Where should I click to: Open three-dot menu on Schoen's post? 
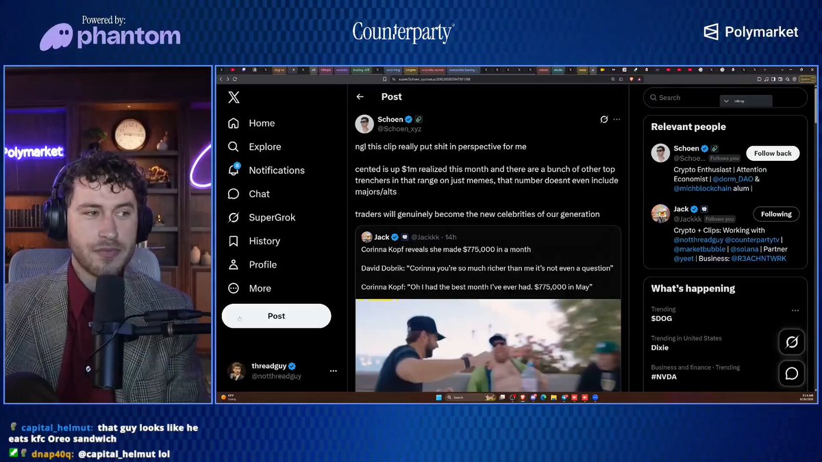616,119
